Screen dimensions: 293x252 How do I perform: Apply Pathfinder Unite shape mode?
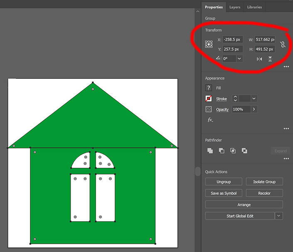click(209, 151)
